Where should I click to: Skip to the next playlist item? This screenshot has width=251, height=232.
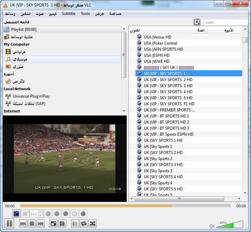coord(40,223)
